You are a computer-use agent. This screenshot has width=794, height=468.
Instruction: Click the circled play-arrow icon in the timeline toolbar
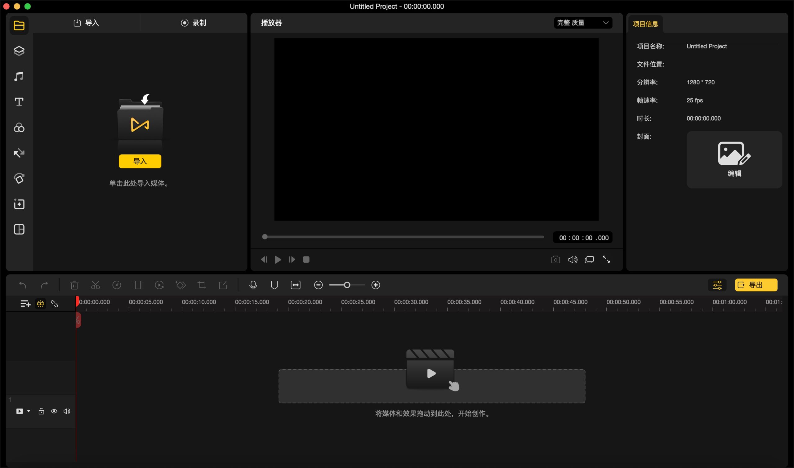click(x=159, y=285)
